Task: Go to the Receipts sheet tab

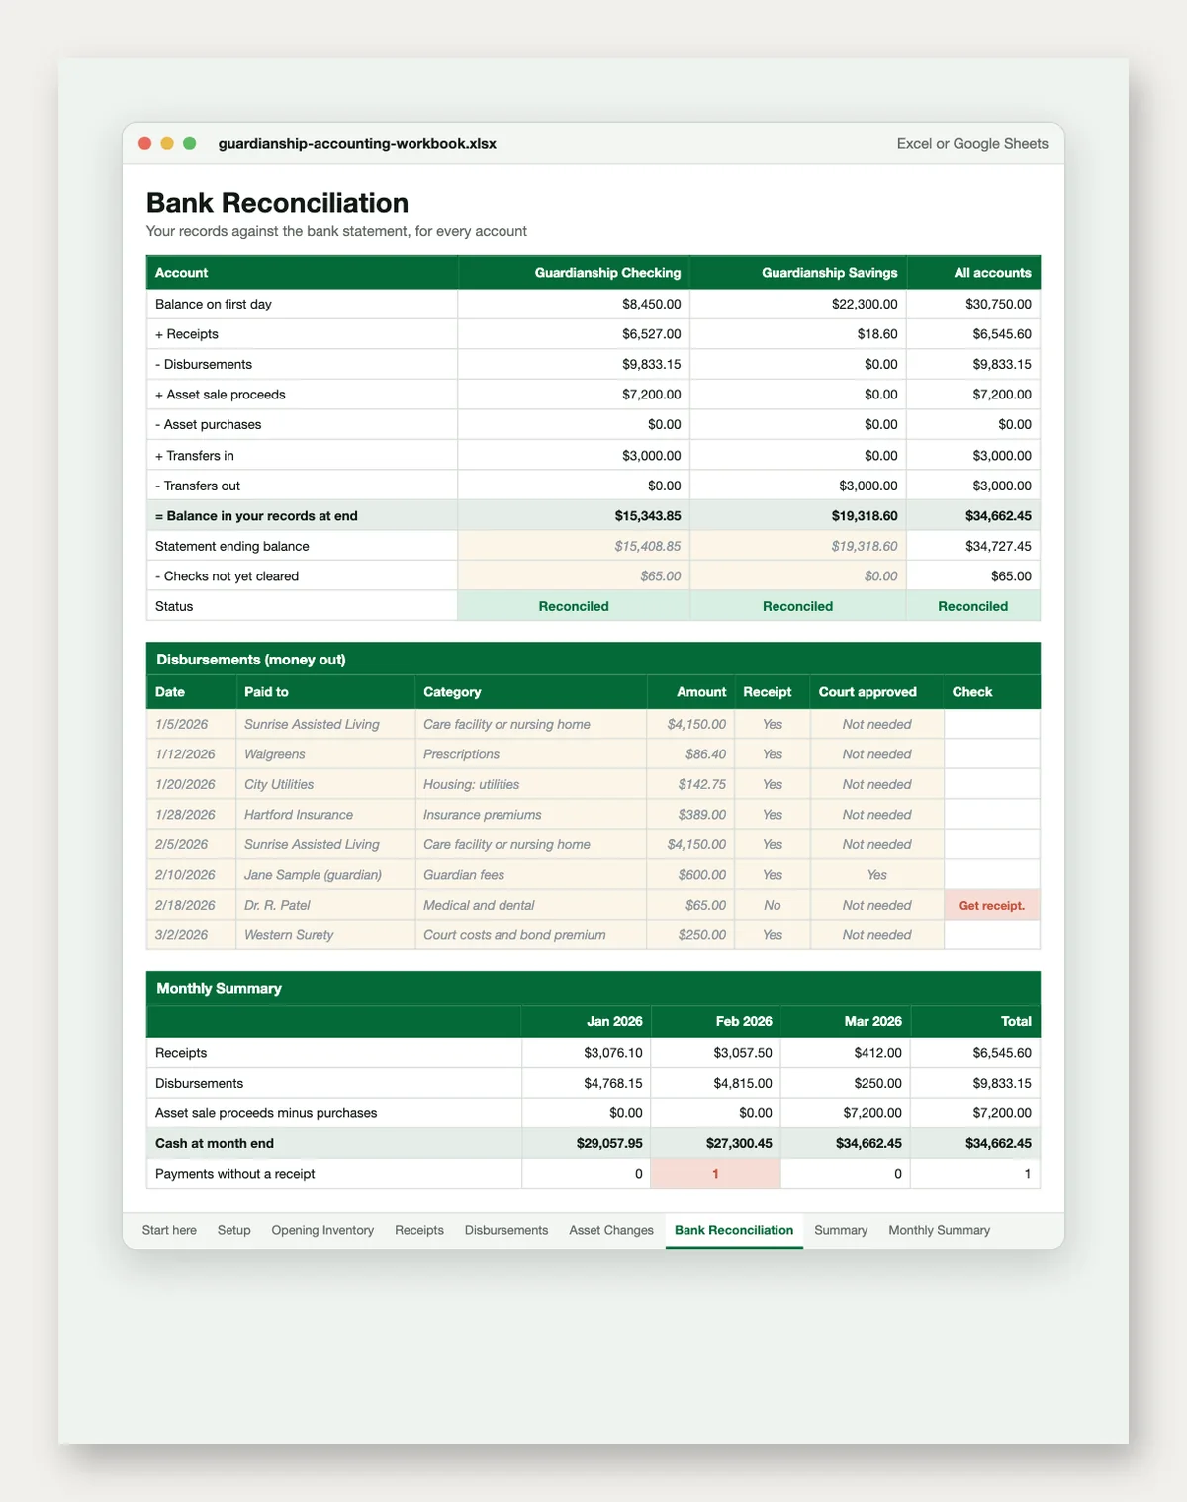Action: (419, 1230)
